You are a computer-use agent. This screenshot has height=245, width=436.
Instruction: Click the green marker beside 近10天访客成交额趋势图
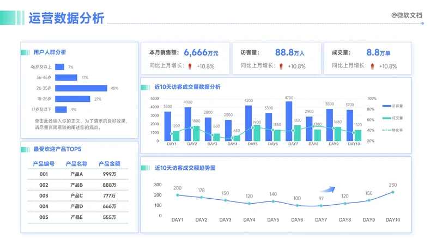[146, 168]
